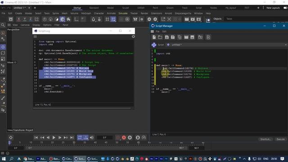Click the render icon in Script Manager
Viewport: 288px width, 162px height.
coord(186,37)
